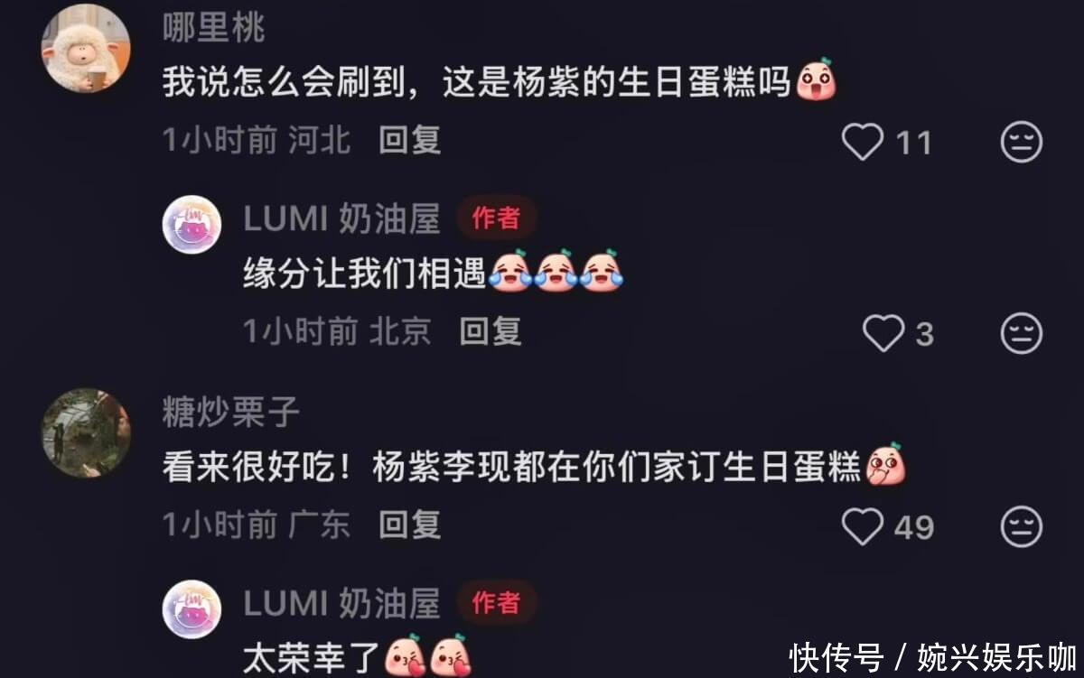This screenshot has height=678, width=1084.
Task: Dislike the 哪里桃 comment with 11 likes
Action: point(1022,142)
